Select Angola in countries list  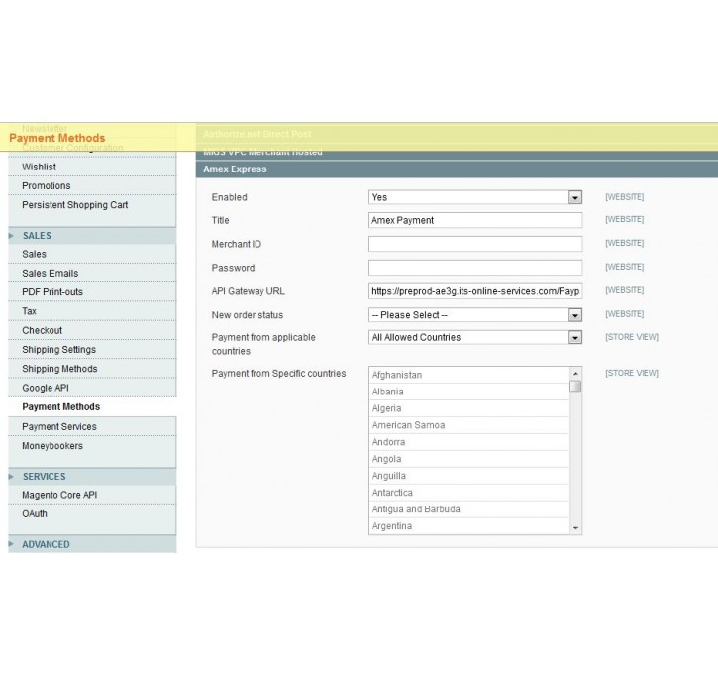[x=468, y=459]
